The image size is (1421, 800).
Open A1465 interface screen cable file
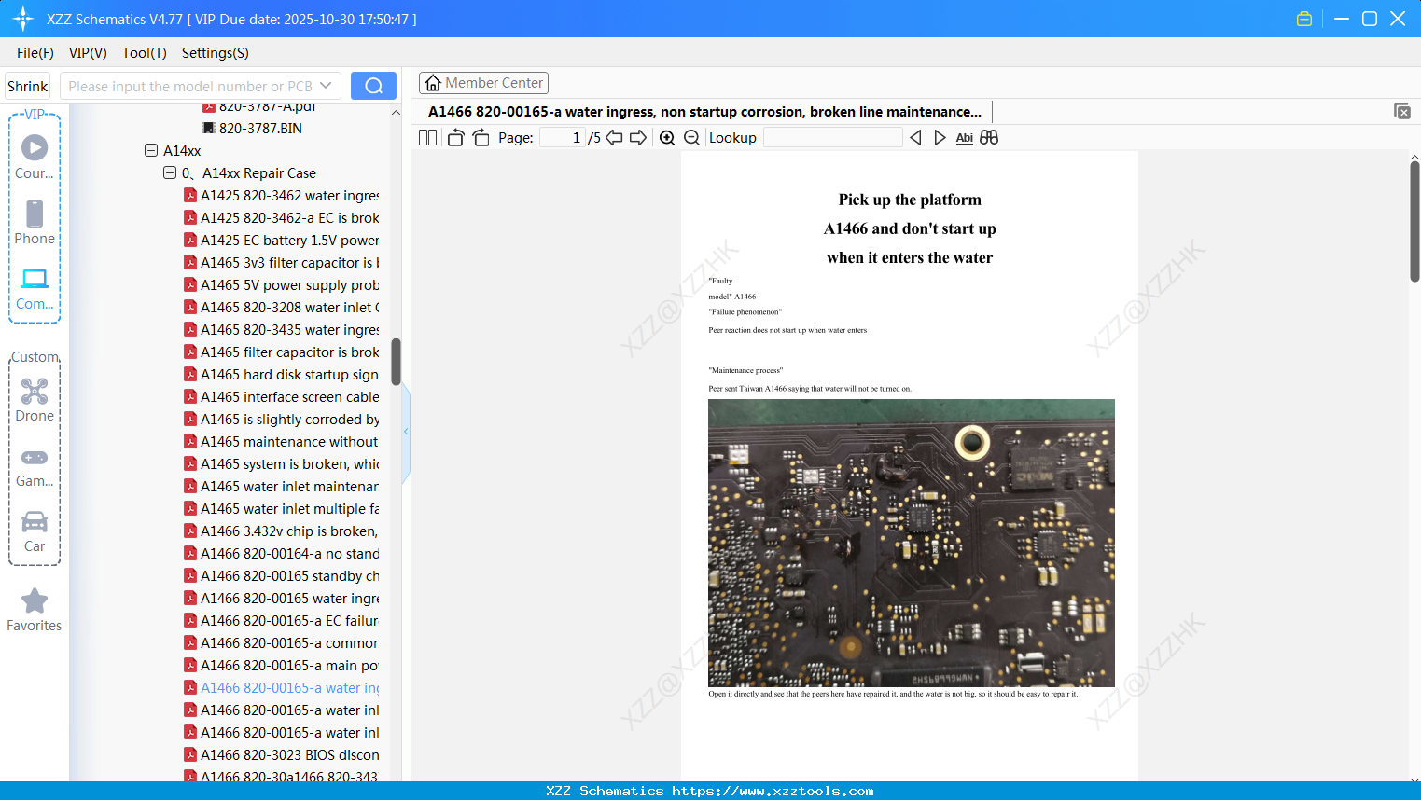pos(289,397)
